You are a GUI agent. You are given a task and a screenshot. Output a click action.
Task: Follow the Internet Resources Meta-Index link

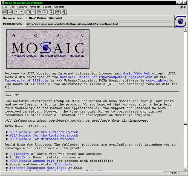38,168
